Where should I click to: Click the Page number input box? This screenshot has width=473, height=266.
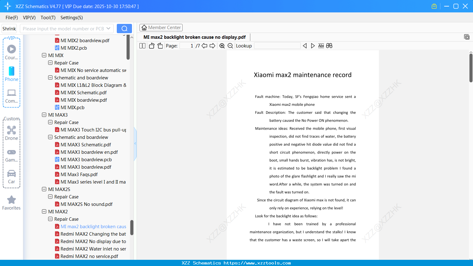(x=187, y=46)
